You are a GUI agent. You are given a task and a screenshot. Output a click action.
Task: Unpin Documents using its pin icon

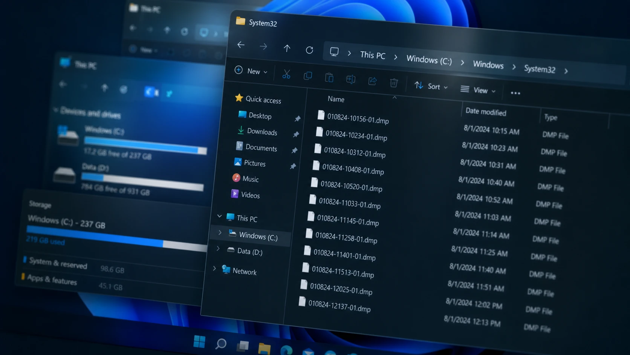(x=294, y=151)
